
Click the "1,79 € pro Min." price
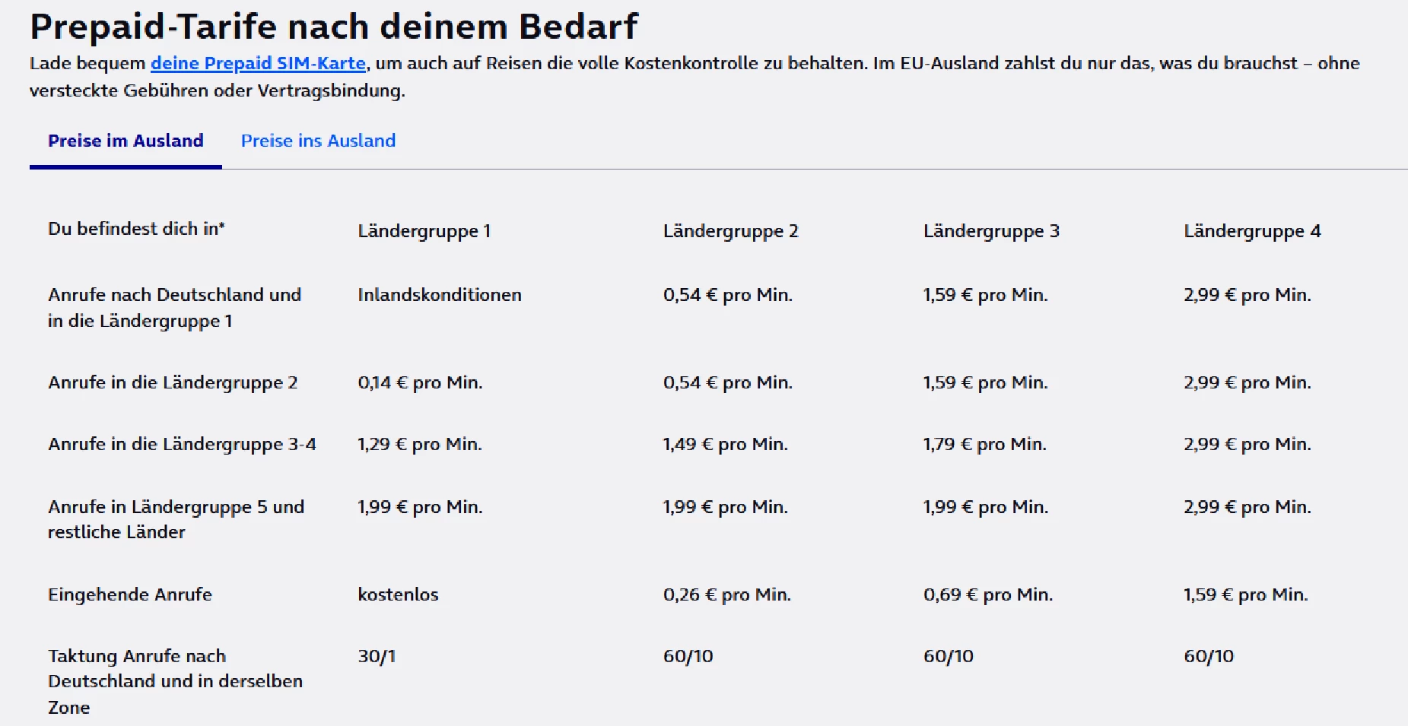984,444
